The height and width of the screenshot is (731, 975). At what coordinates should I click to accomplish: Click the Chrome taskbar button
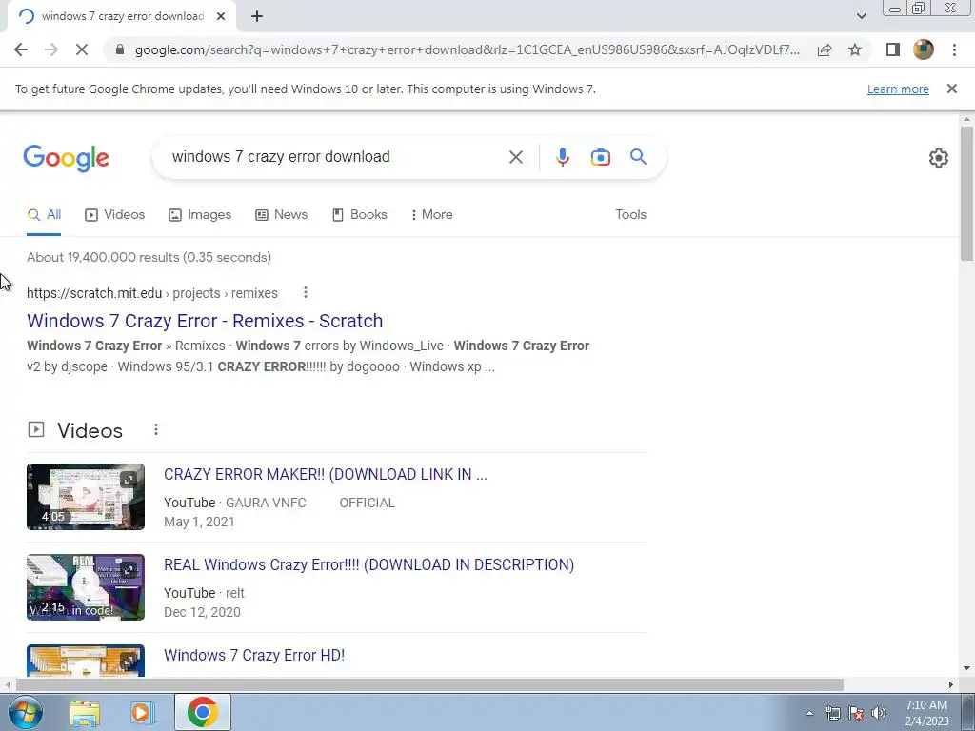click(203, 712)
